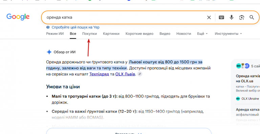Click the Обзор от ИИ label
Viewport: 260px width, 134px height.
(65, 52)
